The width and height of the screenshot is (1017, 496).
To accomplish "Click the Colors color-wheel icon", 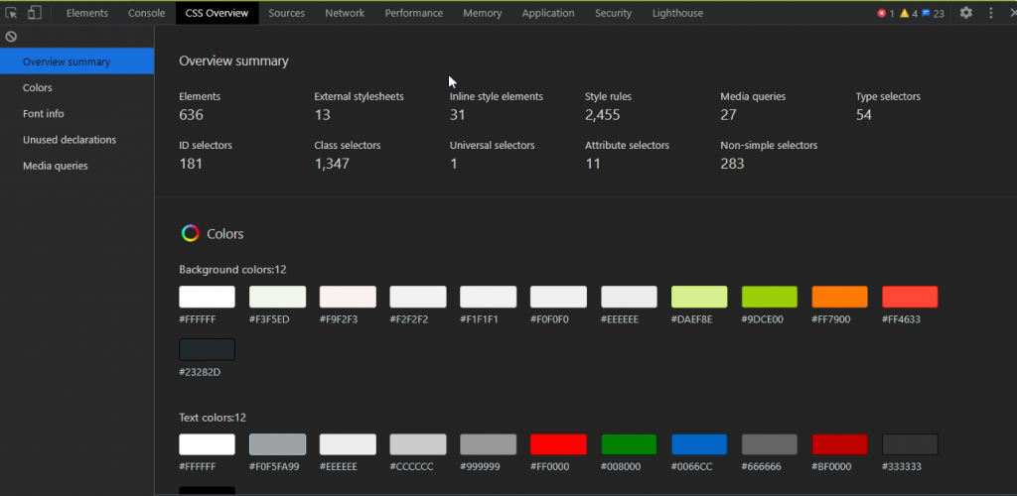I will tap(190, 233).
